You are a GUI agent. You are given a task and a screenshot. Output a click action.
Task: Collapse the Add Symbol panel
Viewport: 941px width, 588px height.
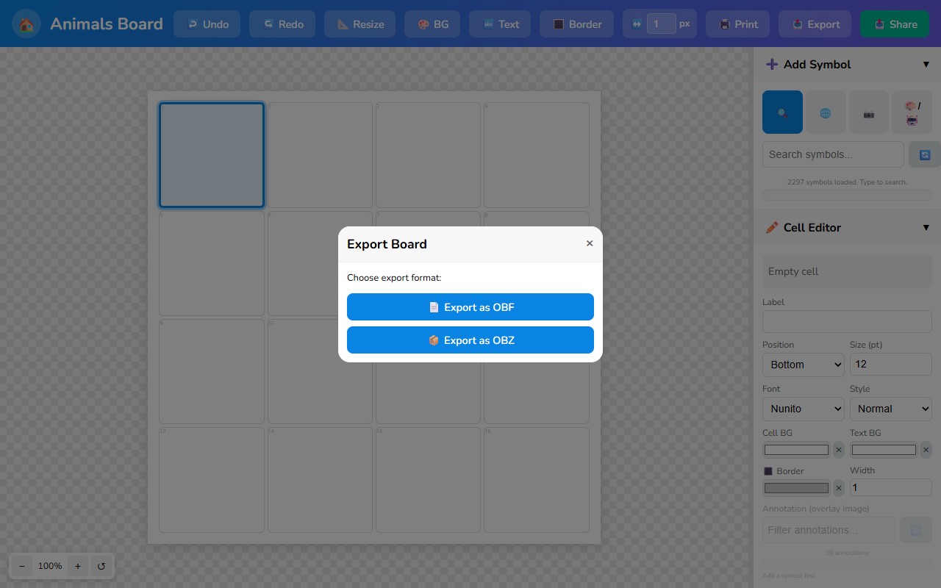pyautogui.click(x=926, y=64)
